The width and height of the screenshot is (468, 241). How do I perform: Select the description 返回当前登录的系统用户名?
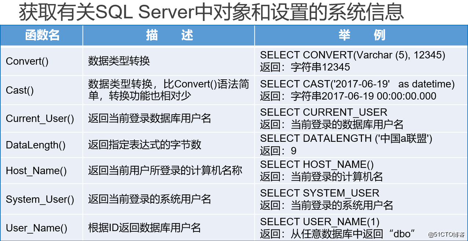[149, 199]
